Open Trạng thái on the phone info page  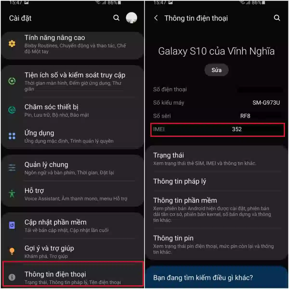(x=217, y=159)
